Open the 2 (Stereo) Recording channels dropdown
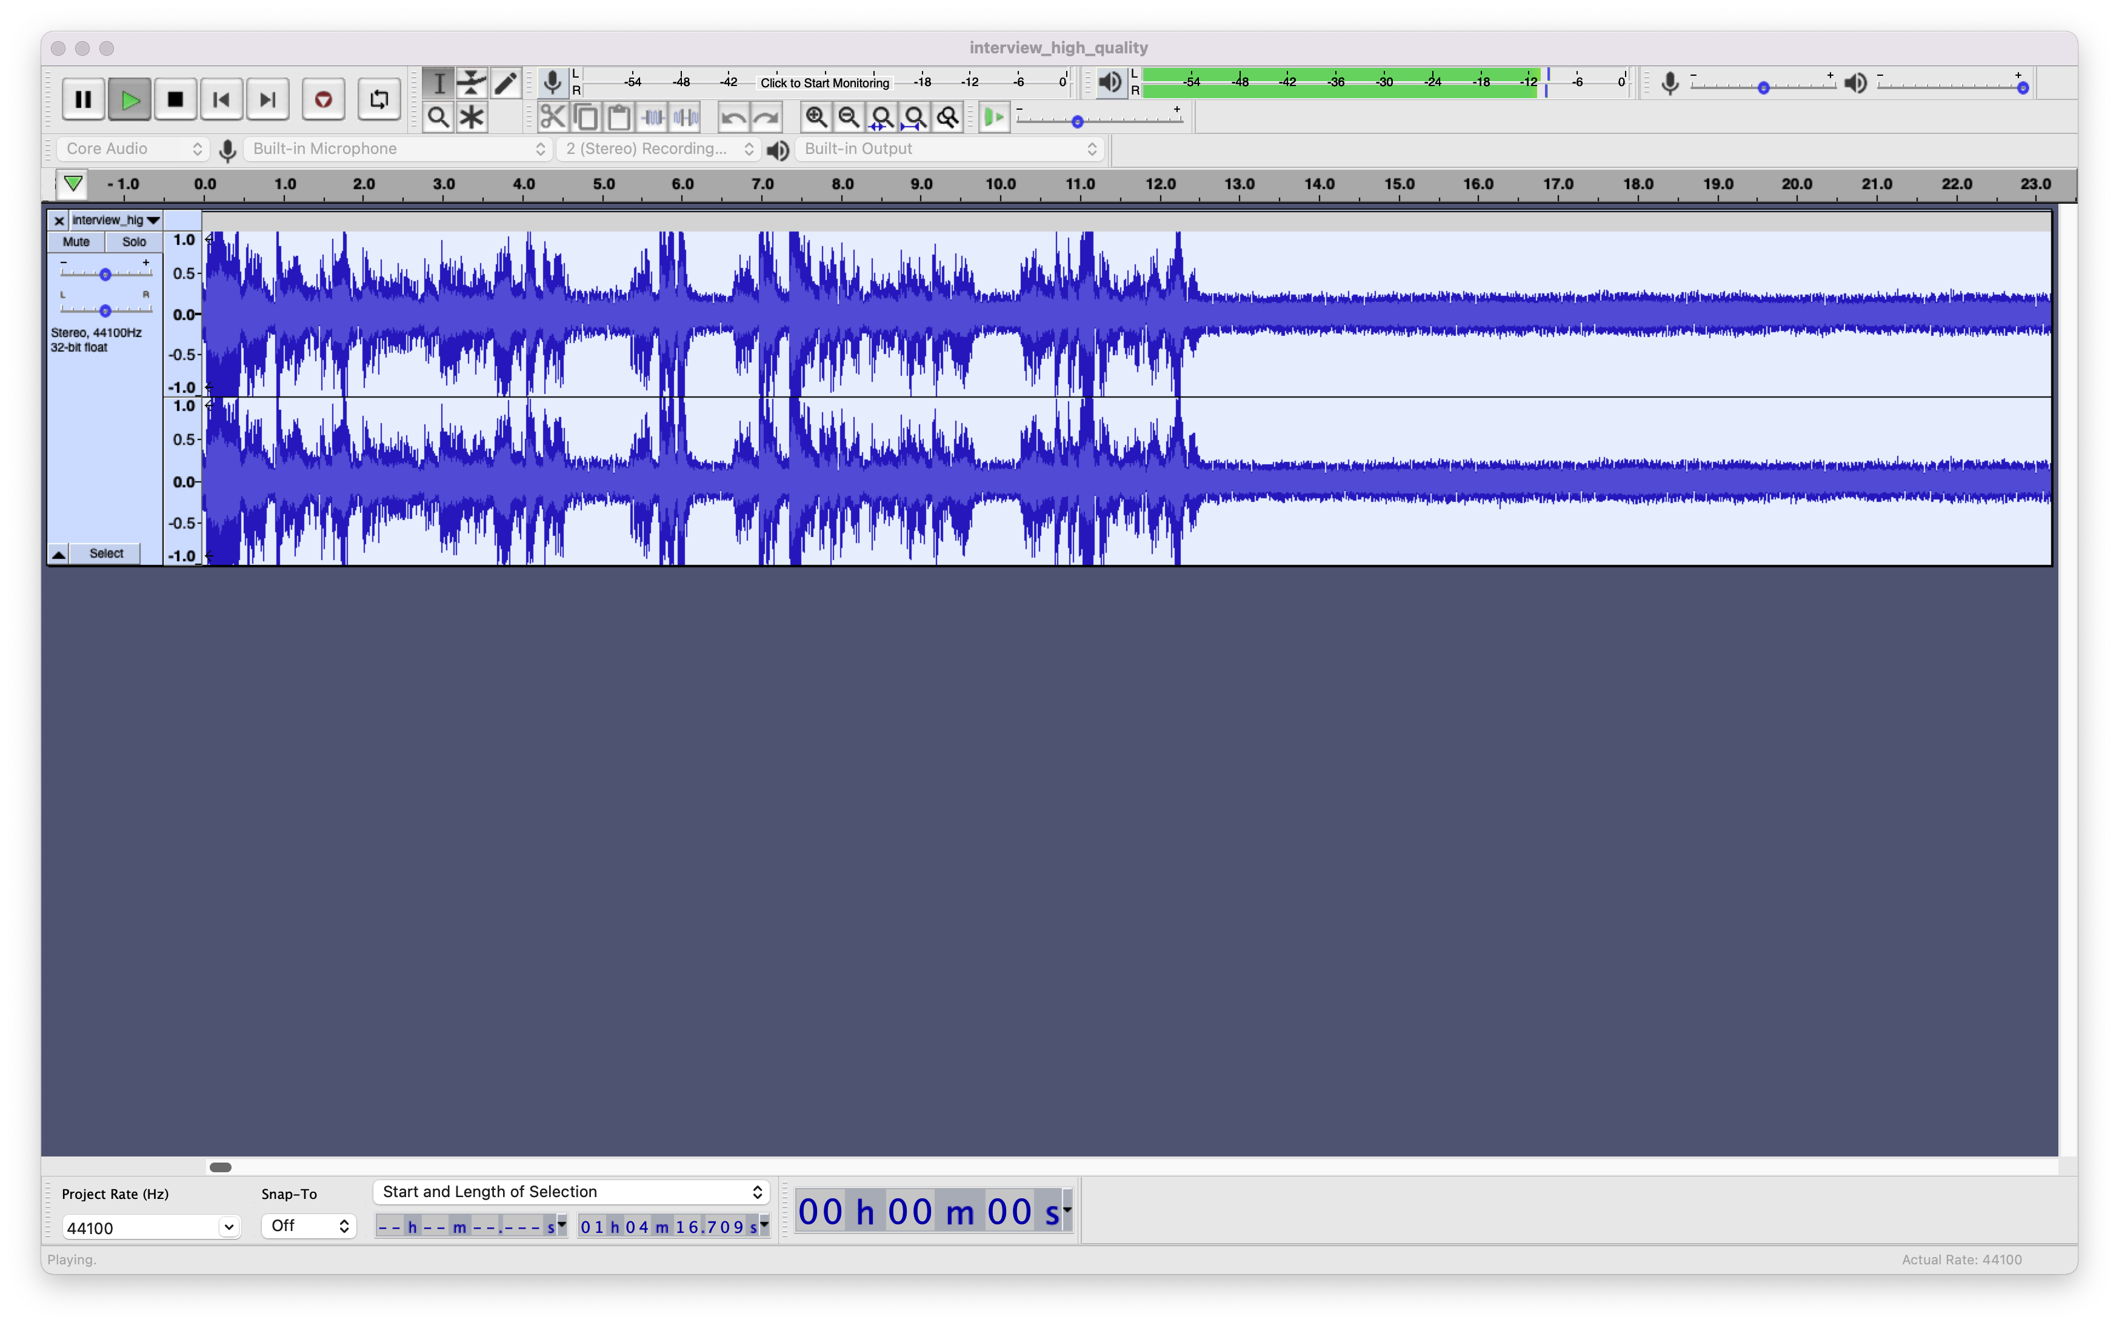The height and width of the screenshot is (1325, 2119). coord(658,149)
